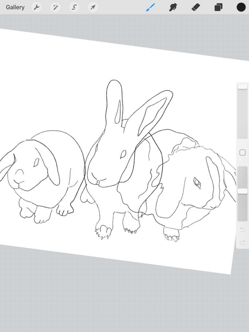Tap the right rabbit's detailed eye
The width and height of the screenshot is (249, 332).
coord(197,183)
